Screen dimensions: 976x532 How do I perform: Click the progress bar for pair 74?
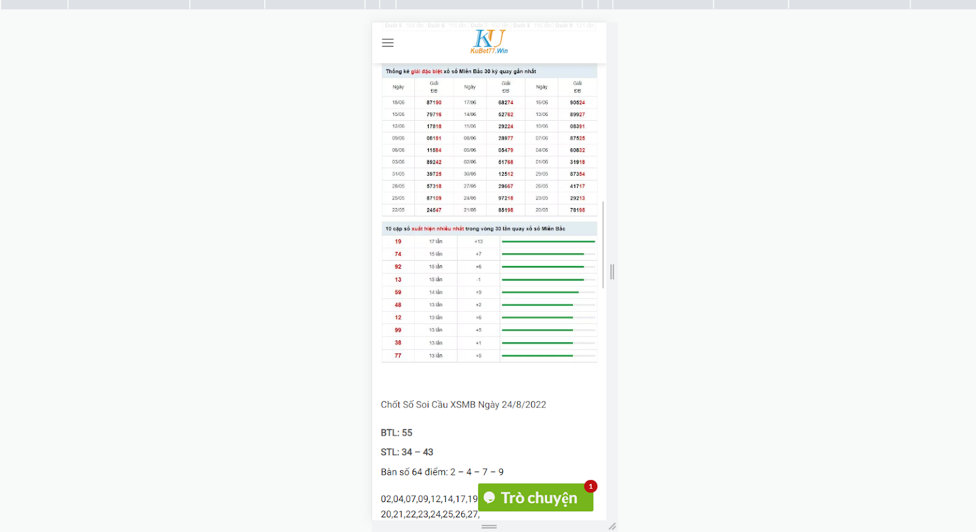click(x=548, y=254)
